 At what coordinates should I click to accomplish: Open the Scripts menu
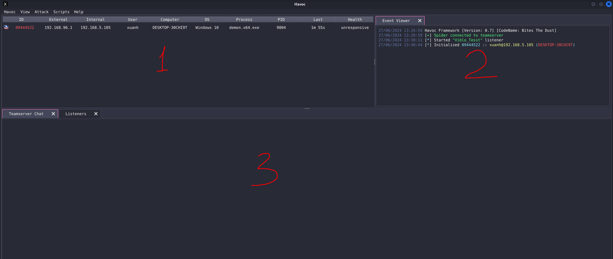pos(61,12)
